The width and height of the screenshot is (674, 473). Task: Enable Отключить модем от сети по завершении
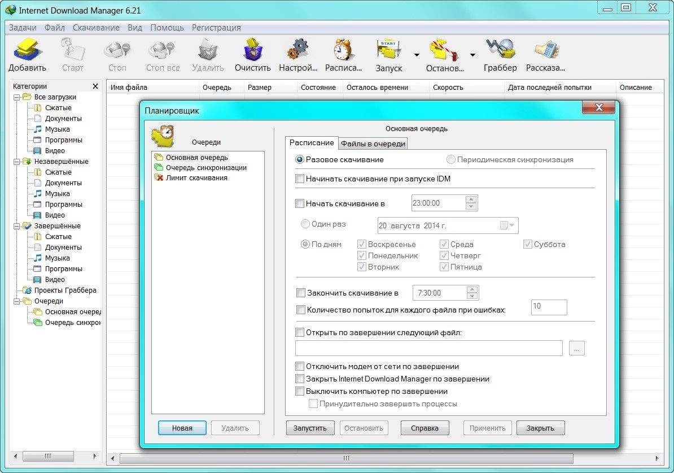pos(300,367)
